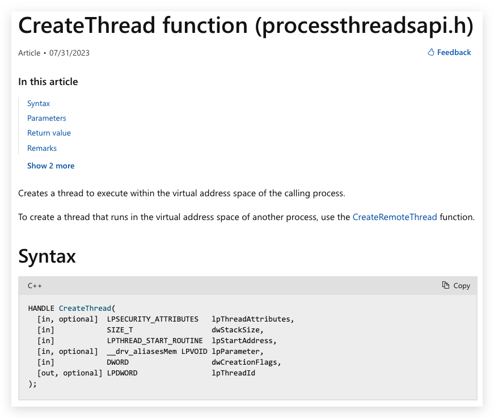The width and height of the screenshot is (494, 418).
Task: Expand the 'Show 2 more' list
Action: pos(50,166)
